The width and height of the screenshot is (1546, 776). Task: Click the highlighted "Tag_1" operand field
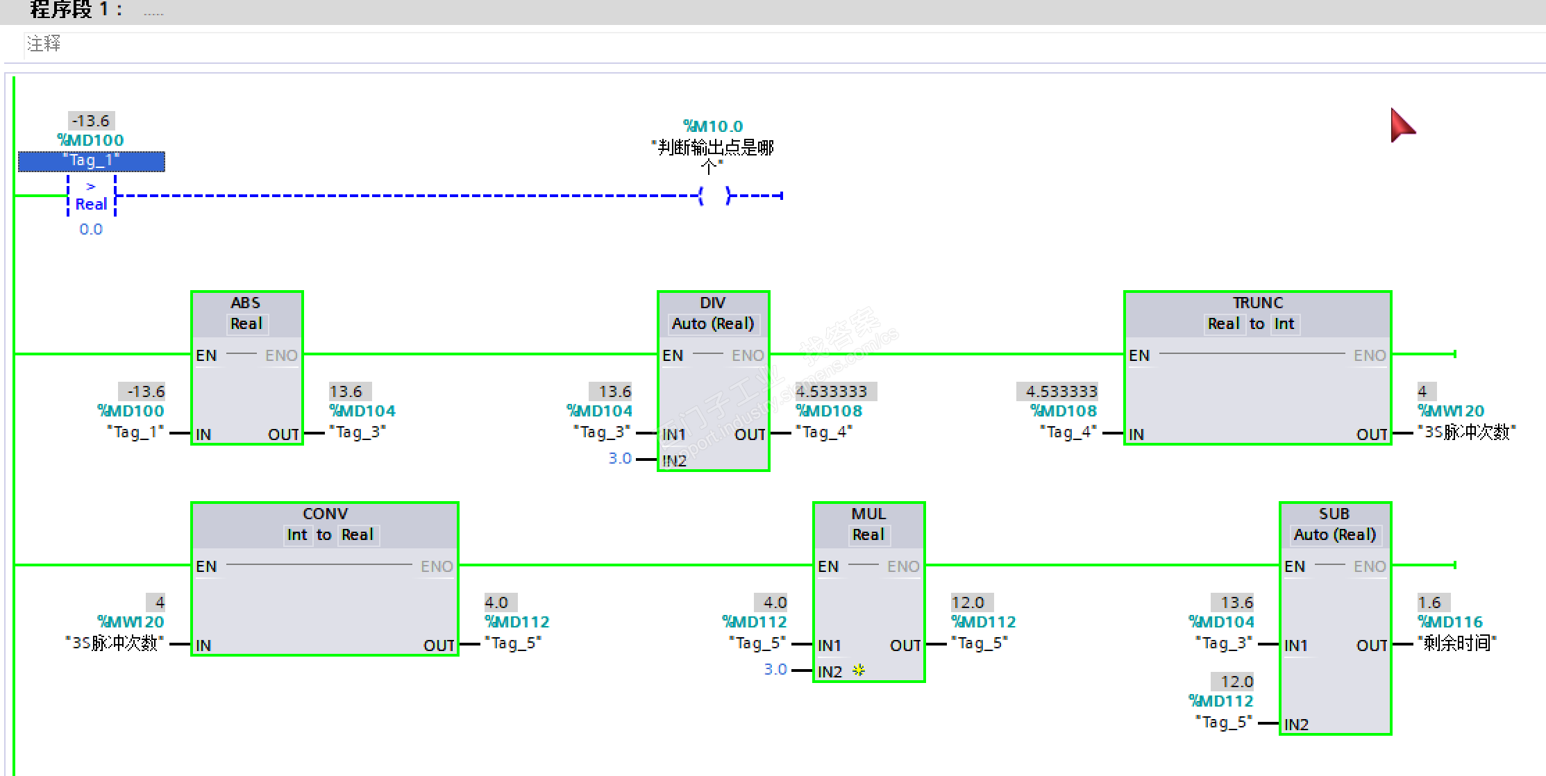(x=91, y=161)
